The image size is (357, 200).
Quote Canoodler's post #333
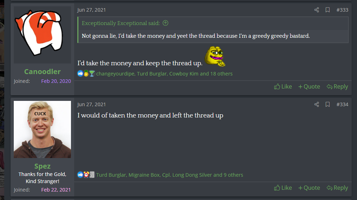(x=309, y=86)
